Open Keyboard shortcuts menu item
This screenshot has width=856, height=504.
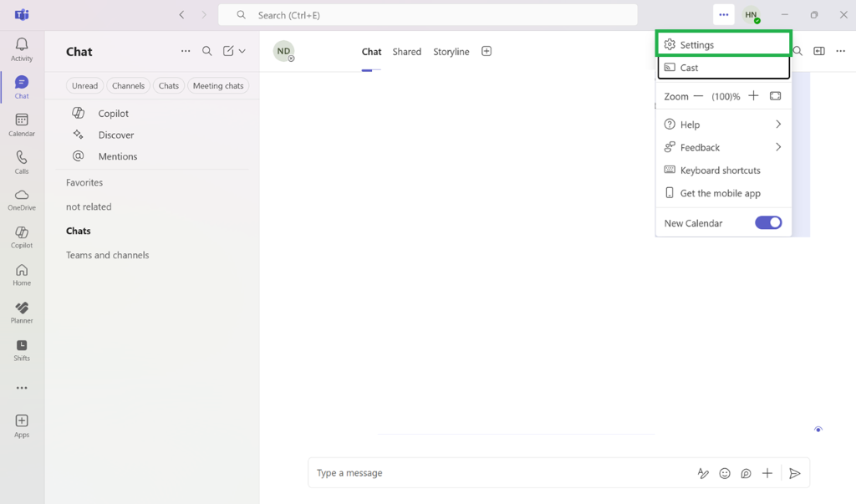[x=723, y=171]
